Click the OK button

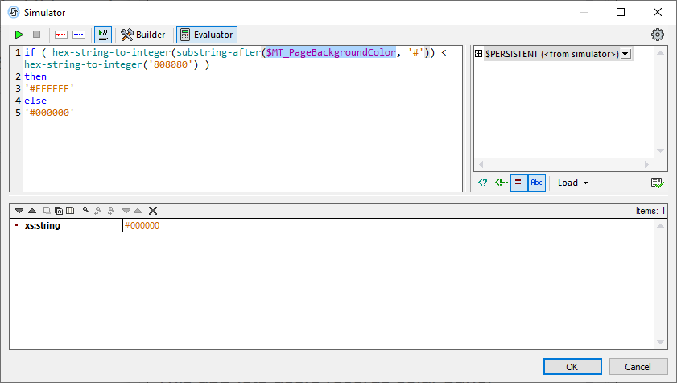(x=572, y=367)
